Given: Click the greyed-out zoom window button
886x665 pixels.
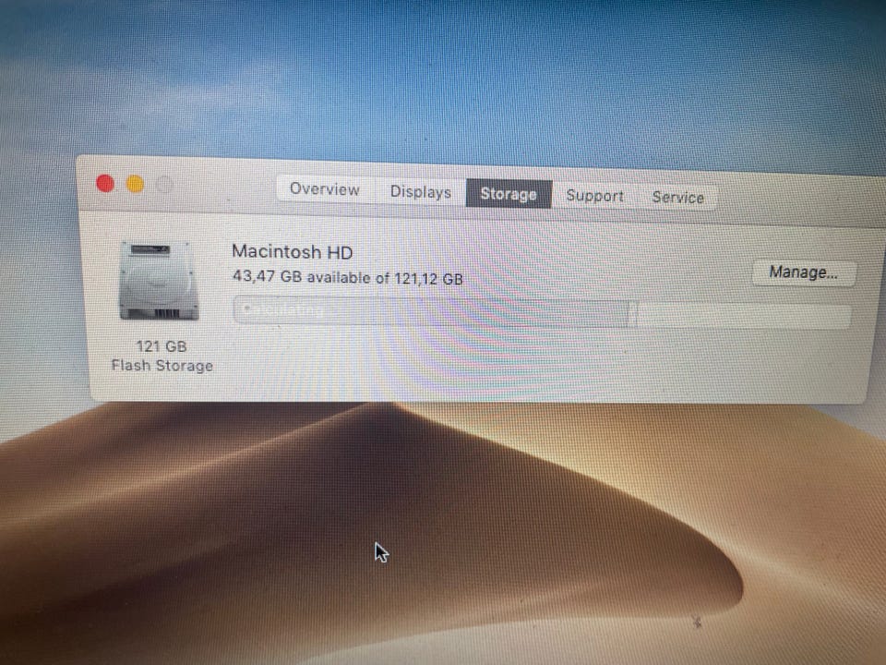Looking at the screenshot, I should (x=165, y=185).
